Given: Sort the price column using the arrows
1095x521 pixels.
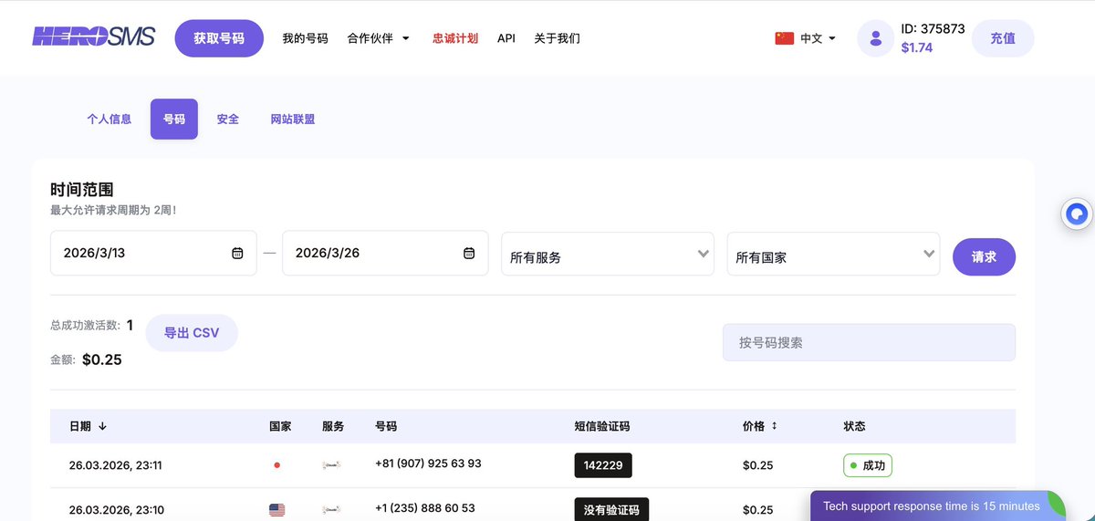Looking at the screenshot, I should 775,426.
